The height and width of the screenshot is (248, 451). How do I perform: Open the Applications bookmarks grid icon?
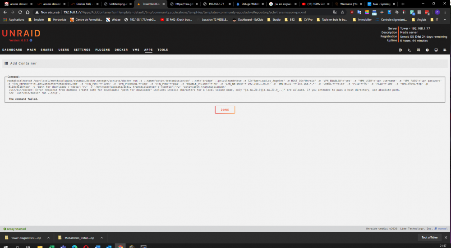pos(5,19)
